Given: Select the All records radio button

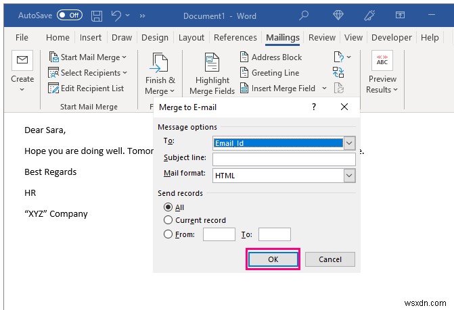Looking at the screenshot, I should click(x=168, y=207).
